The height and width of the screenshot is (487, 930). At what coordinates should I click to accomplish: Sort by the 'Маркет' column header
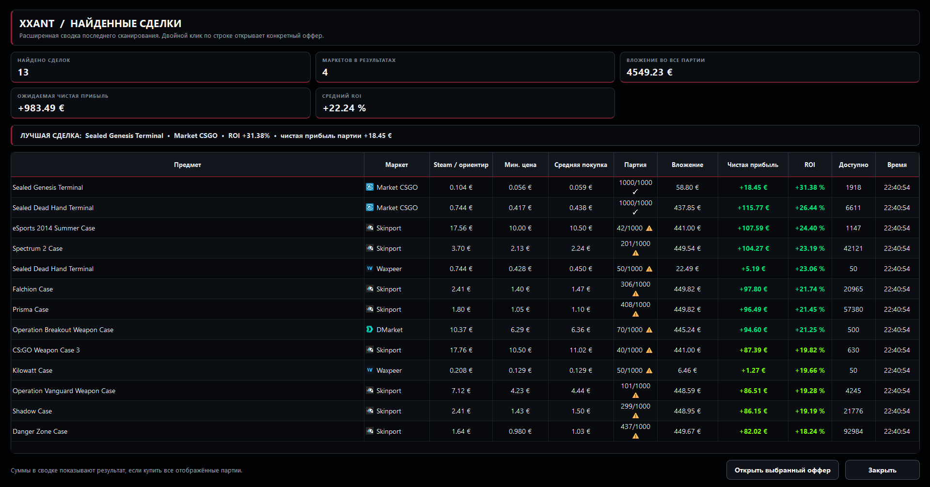point(396,165)
